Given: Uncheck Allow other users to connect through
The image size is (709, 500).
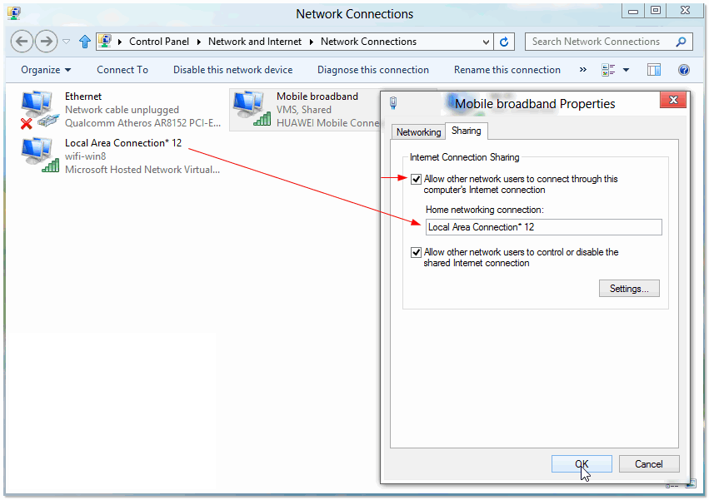Looking at the screenshot, I should (416, 179).
